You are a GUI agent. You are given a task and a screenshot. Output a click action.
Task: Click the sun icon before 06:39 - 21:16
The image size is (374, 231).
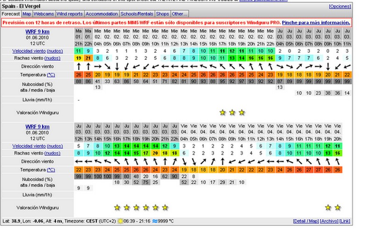tap(120, 221)
